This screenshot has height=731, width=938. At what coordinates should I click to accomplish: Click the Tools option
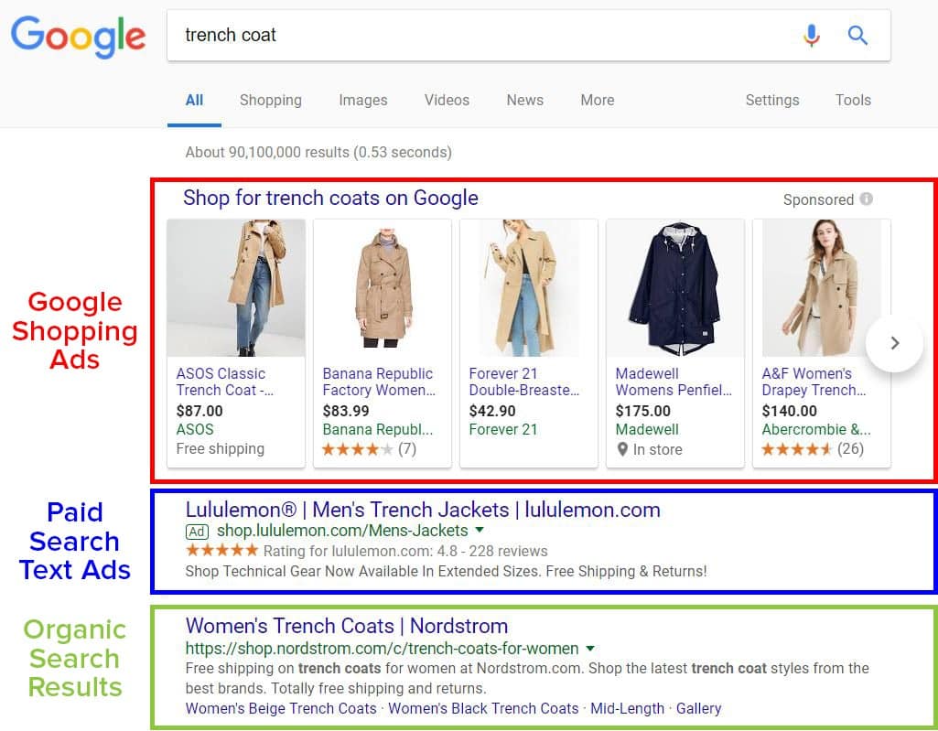(852, 100)
